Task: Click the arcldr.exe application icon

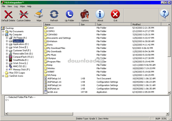Action: tap(46, 92)
